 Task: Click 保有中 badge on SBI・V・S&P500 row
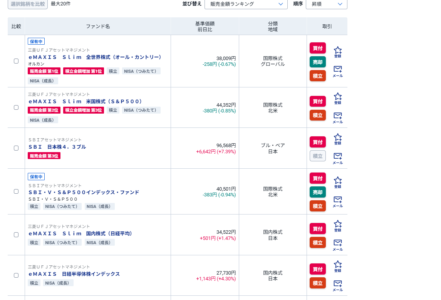(x=36, y=176)
